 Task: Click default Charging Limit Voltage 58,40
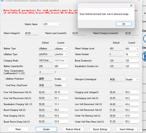[x=116, y=92]
